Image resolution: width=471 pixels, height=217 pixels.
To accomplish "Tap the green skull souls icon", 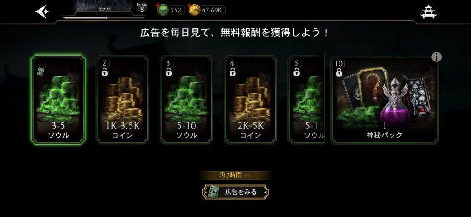I will point(163,10).
